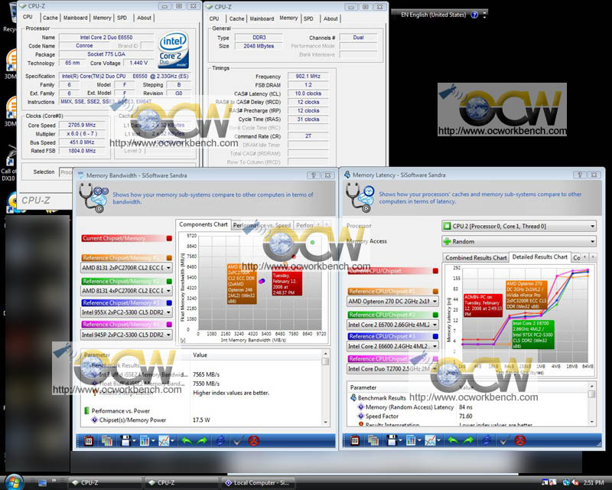Click the floppy save icon in Memory Bandwidth
The image size is (612, 490).
pyautogui.click(x=125, y=441)
